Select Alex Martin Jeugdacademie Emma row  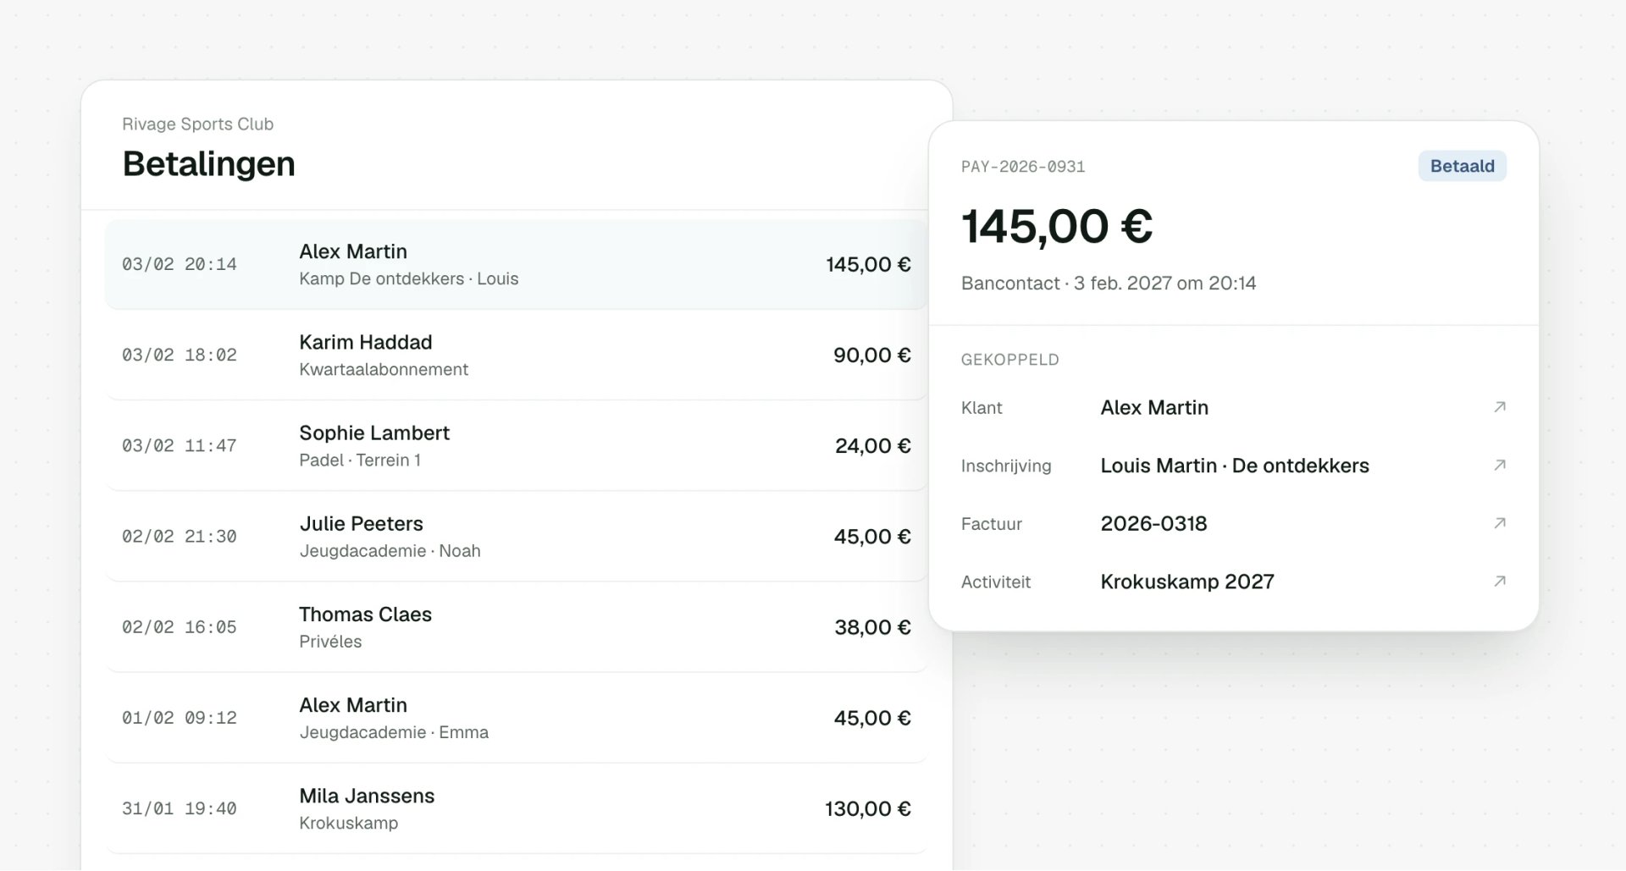(516, 717)
